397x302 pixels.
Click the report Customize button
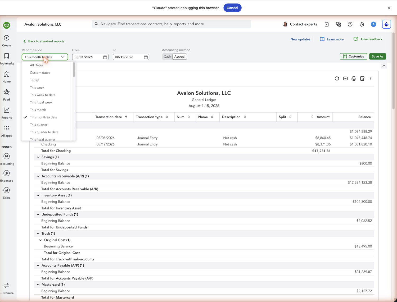pos(353,56)
